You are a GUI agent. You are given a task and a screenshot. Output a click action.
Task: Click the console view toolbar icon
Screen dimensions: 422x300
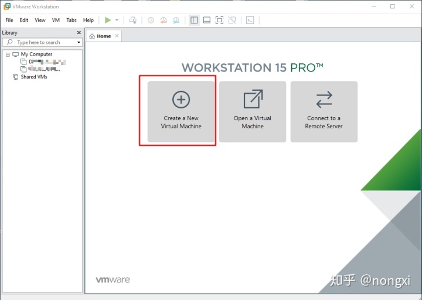click(x=250, y=20)
